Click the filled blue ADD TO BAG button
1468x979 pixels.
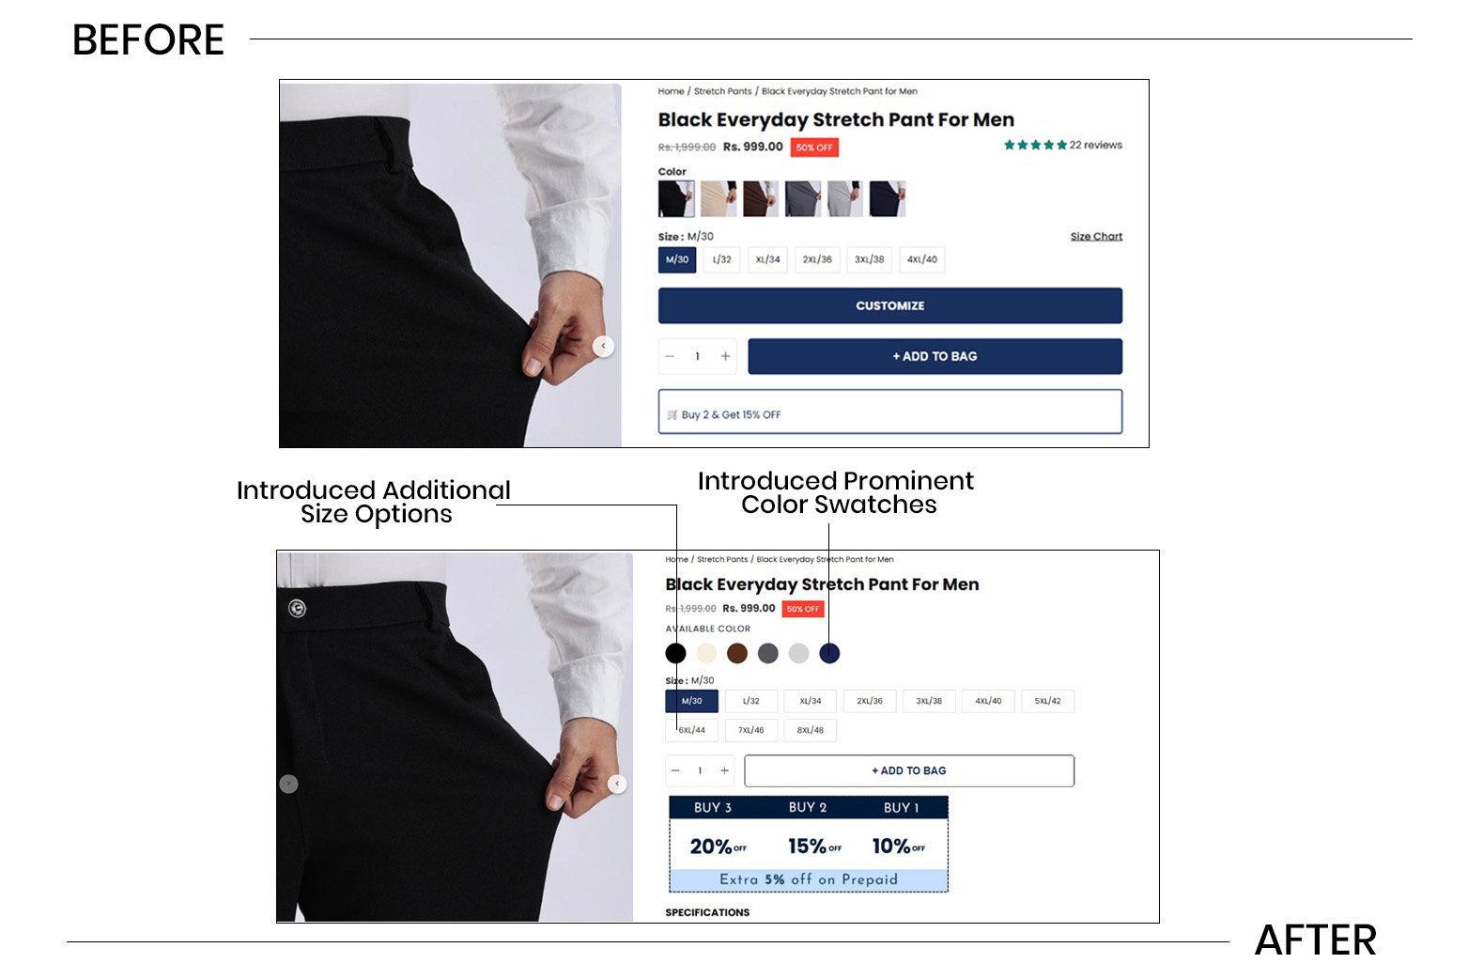[935, 356]
